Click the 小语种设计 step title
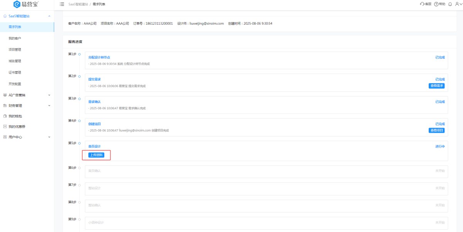 96,222
